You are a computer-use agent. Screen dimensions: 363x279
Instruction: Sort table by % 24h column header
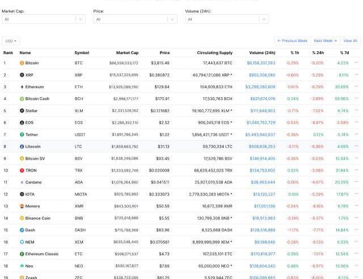[x=318, y=53]
